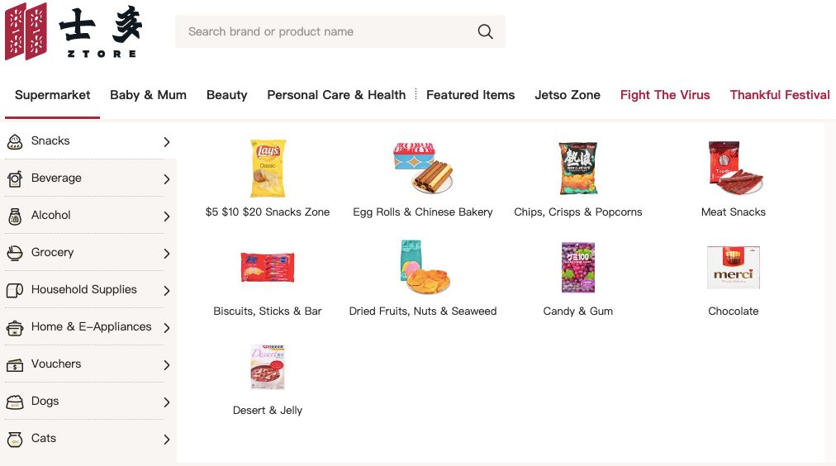Click the Dogs pet bowl icon
The height and width of the screenshot is (466, 836).
[14, 402]
